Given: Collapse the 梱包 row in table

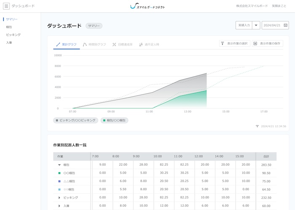Looking at the screenshot, I should click(59, 165).
